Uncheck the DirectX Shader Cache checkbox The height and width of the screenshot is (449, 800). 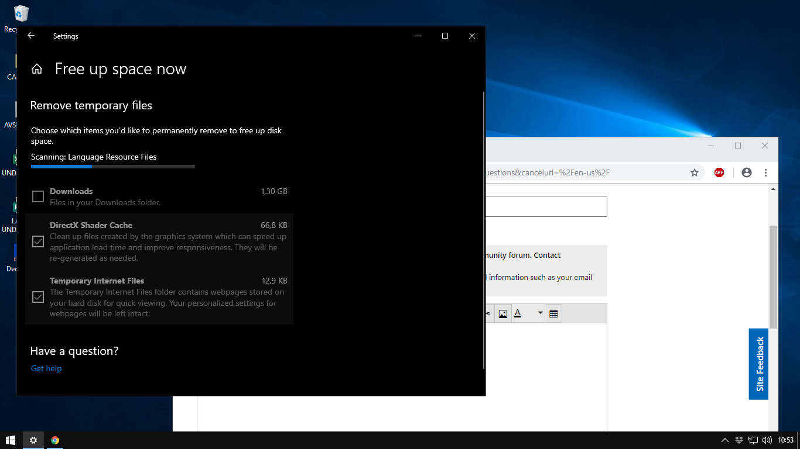coord(38,241)
